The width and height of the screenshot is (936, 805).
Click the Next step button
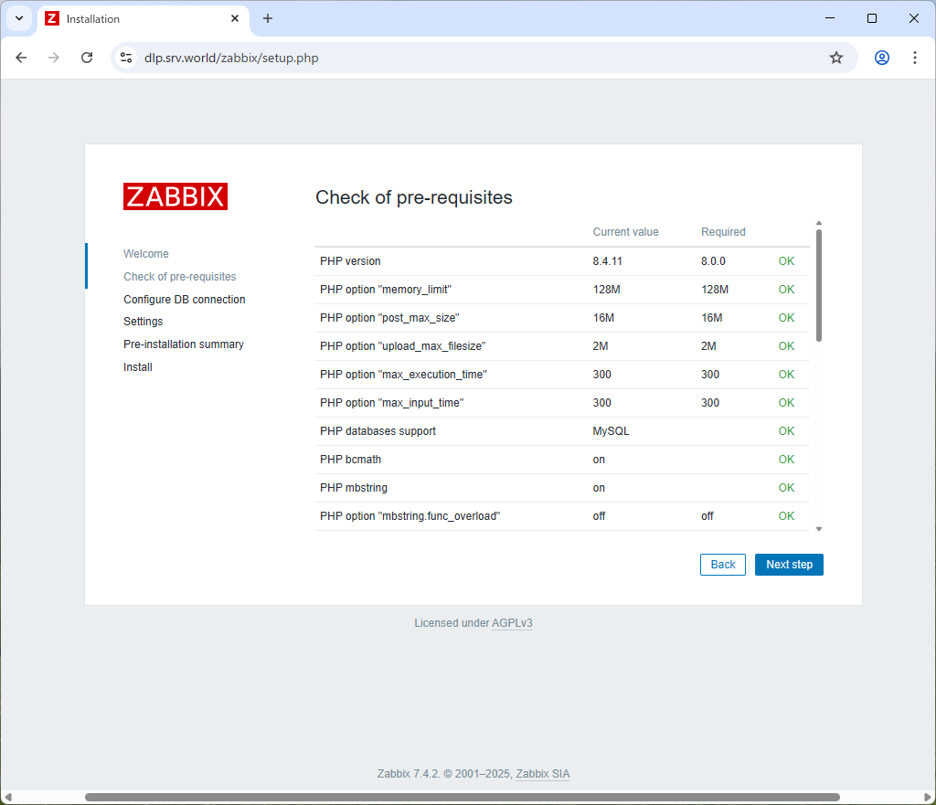(x=789, y=565)
